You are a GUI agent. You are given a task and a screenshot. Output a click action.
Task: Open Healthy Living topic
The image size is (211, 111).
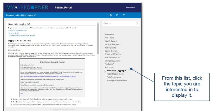110,48
